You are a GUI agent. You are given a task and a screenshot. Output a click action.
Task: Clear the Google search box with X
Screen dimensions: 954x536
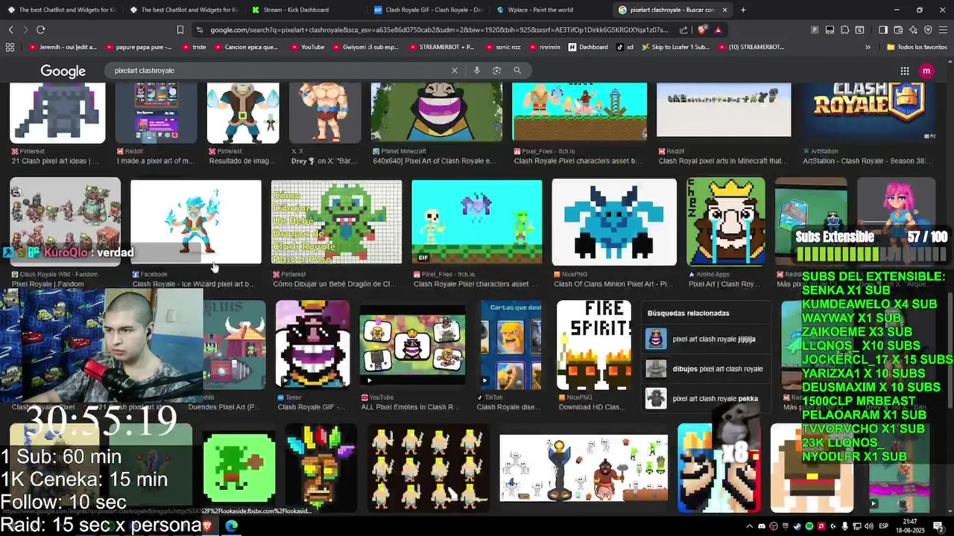(x=454, y=71)
